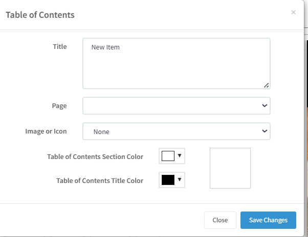Click the Table of Contents dialog heading
308x237 pixels.
click(x=40, y=15)
